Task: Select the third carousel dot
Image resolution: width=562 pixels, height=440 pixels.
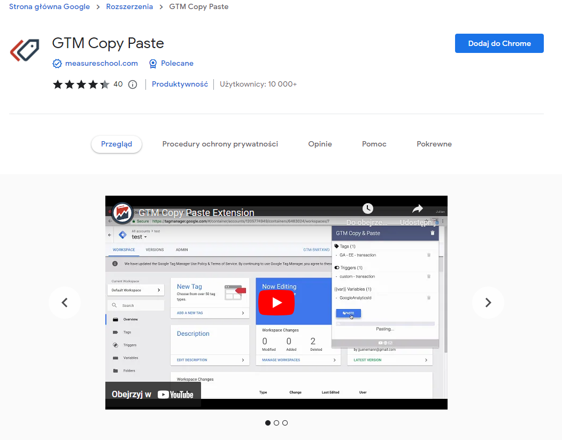Action: pyautogui.click(x=285, y=423)
